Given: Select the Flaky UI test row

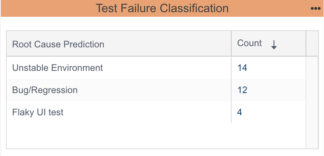Looking at the screenshot, I should (156, 112).
